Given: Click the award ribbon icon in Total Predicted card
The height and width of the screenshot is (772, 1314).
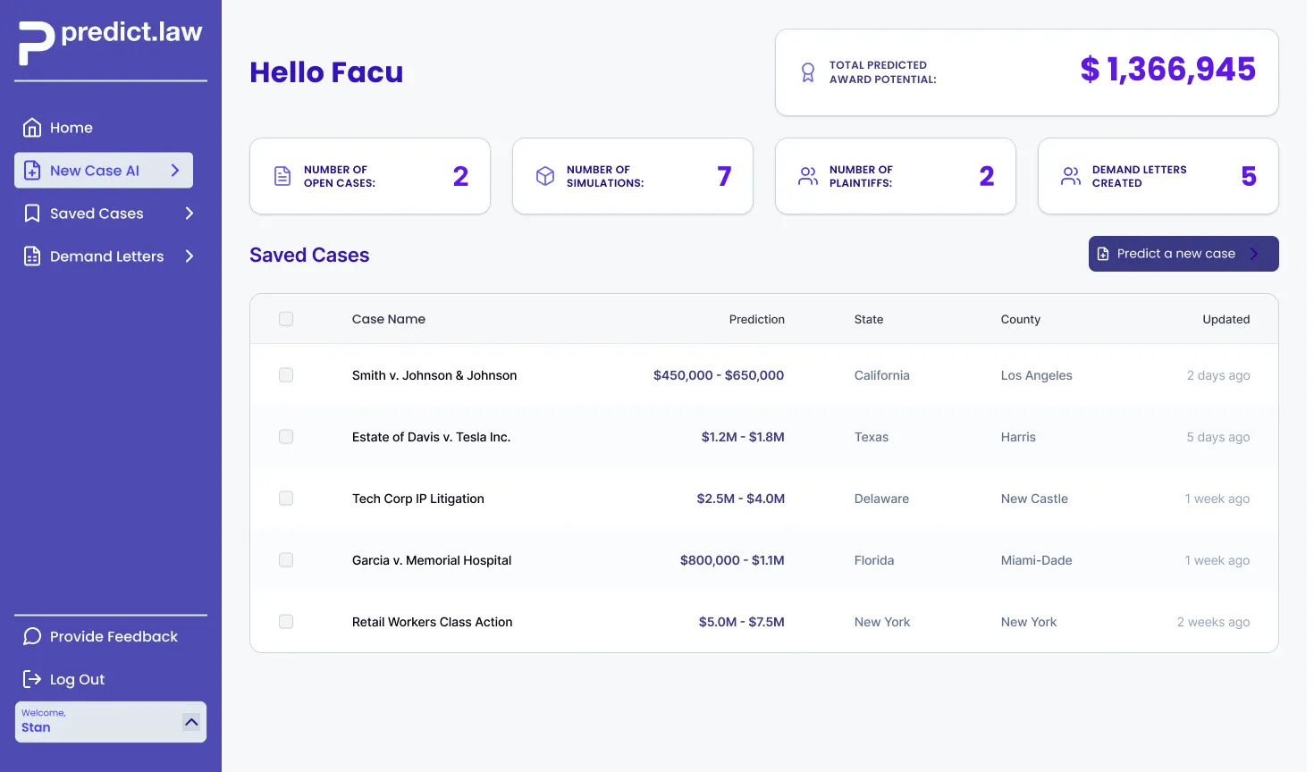Looking at the screenshot, I should pos(808,72).
